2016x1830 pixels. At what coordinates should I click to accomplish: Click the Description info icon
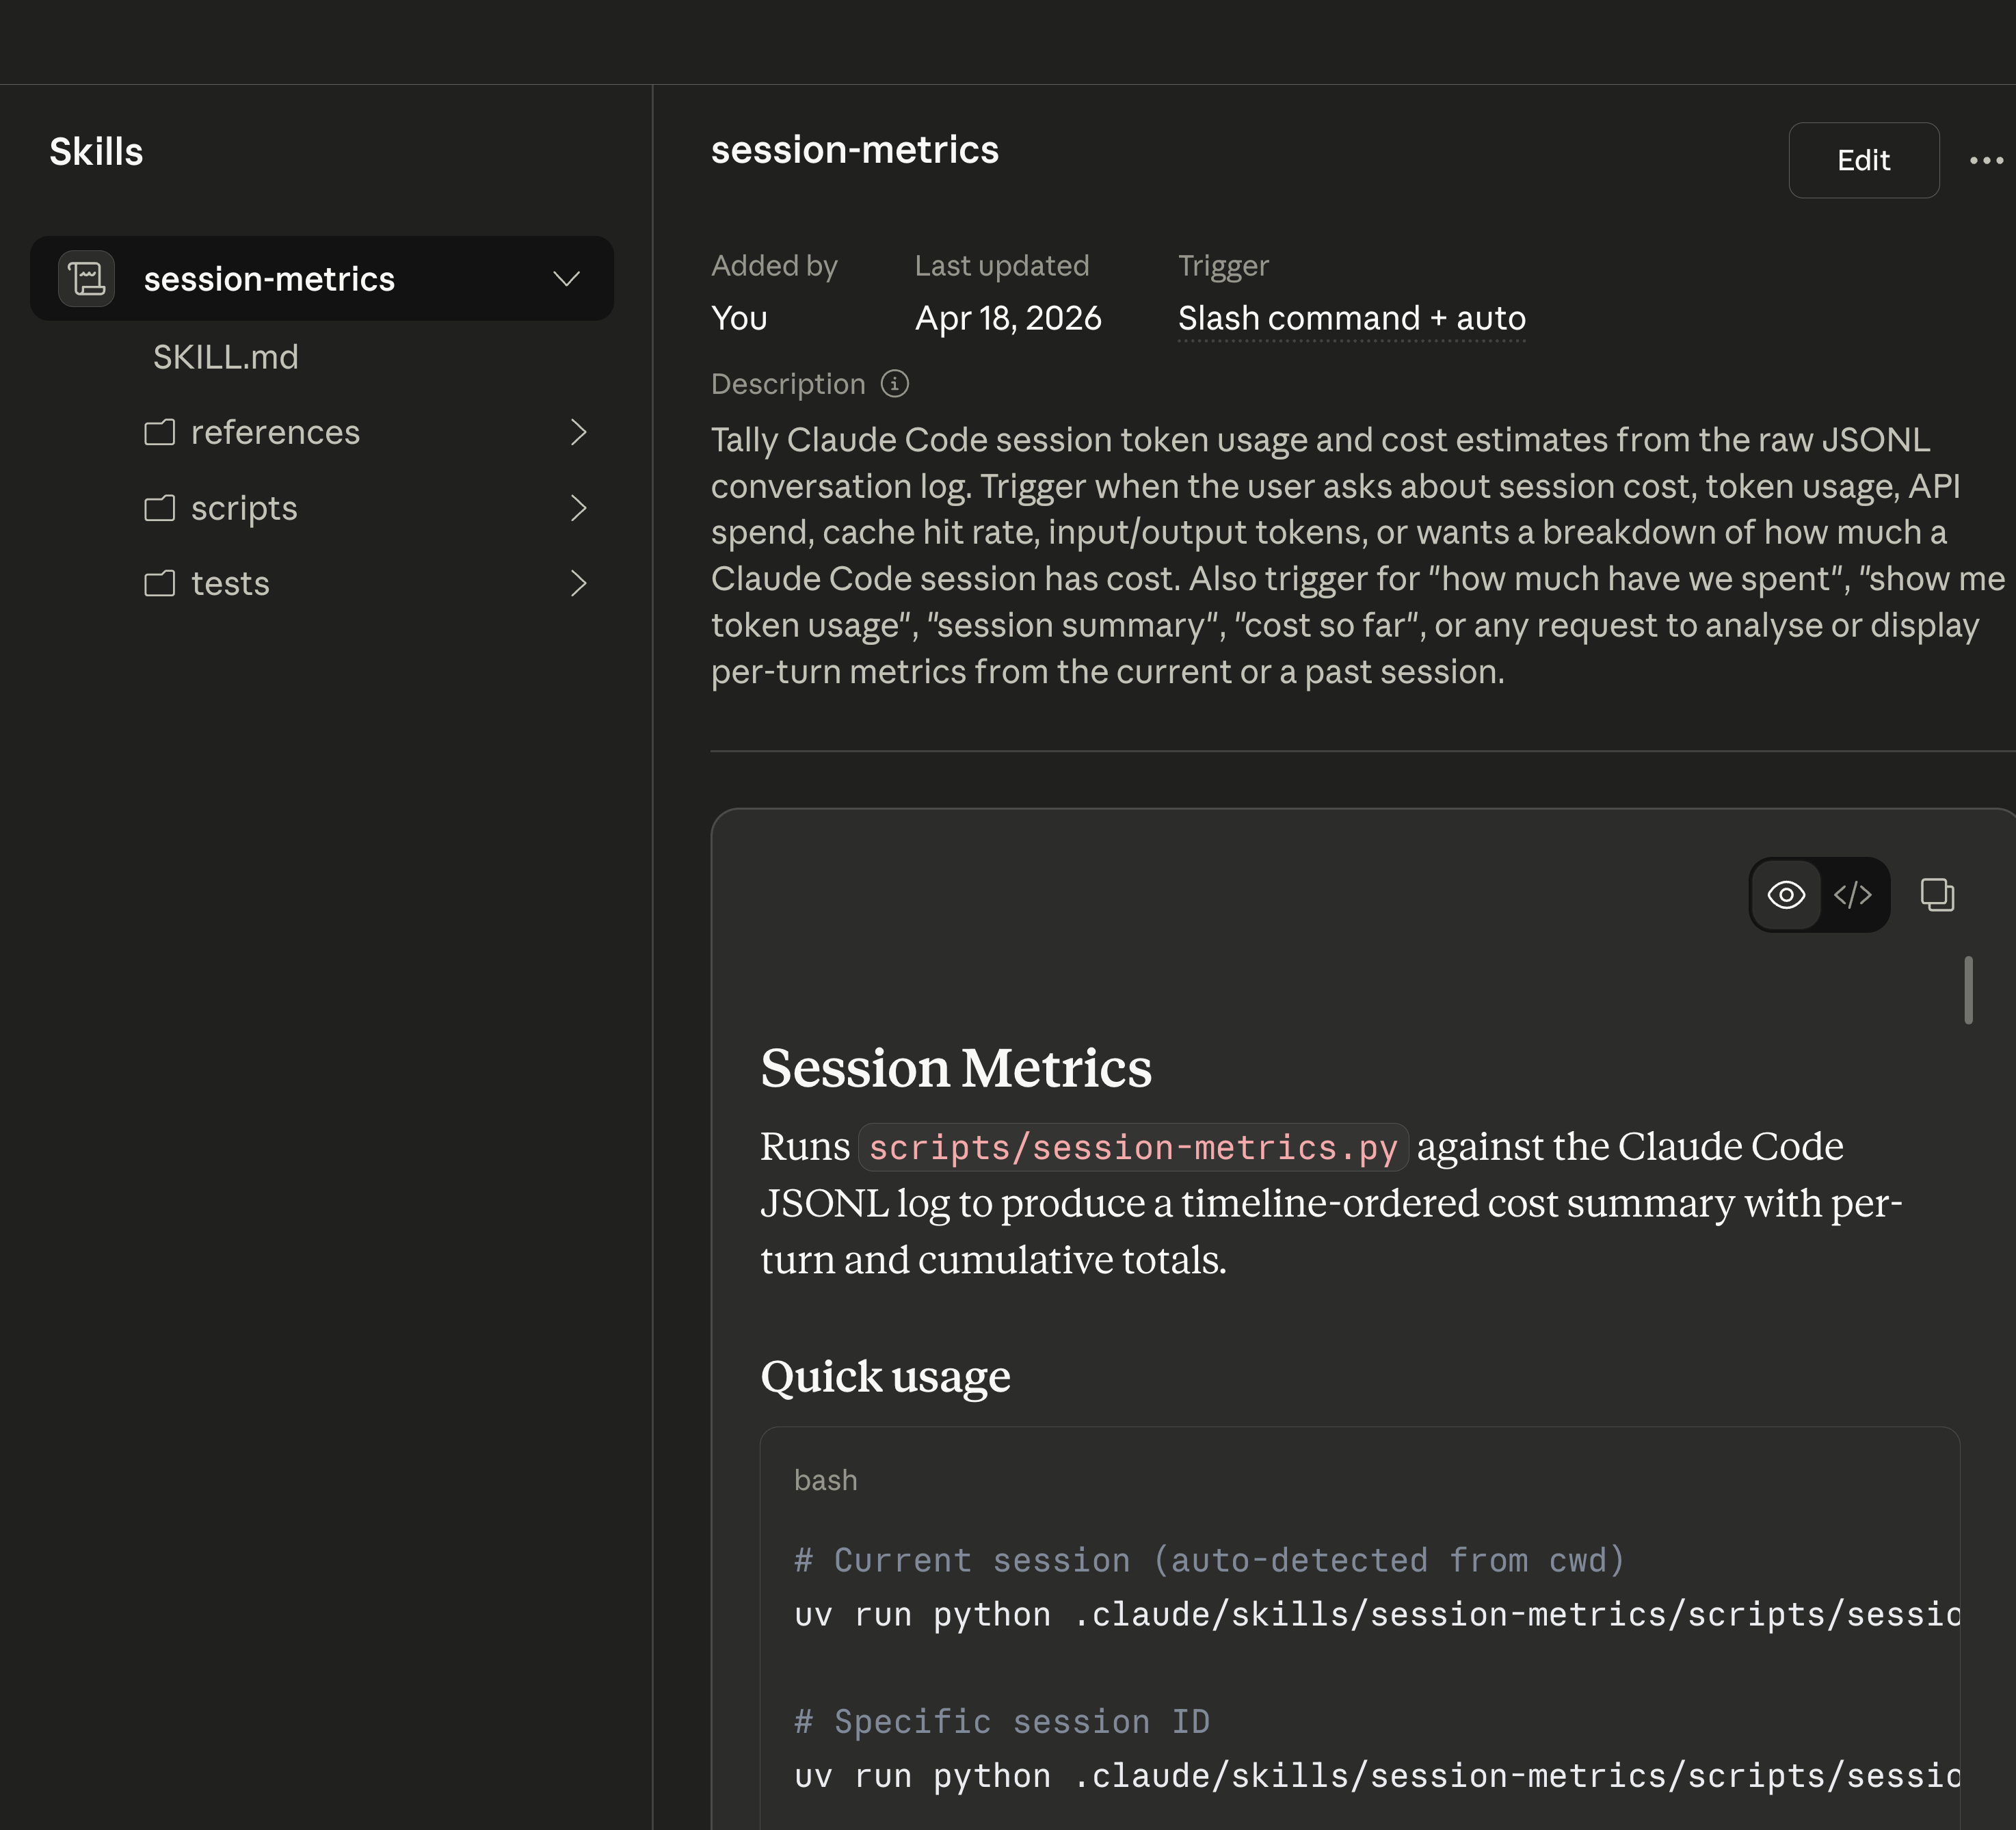click(x=894, y=384)
